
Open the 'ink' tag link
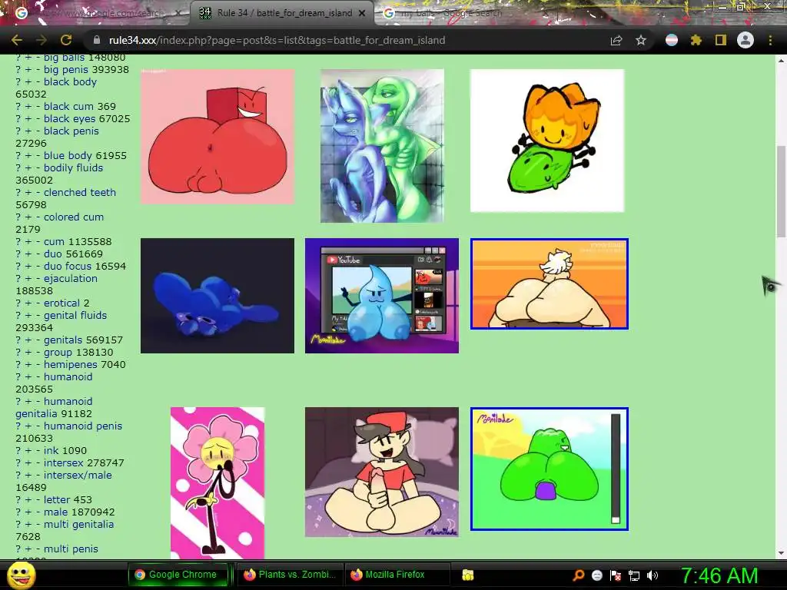(x=51, y=450)
